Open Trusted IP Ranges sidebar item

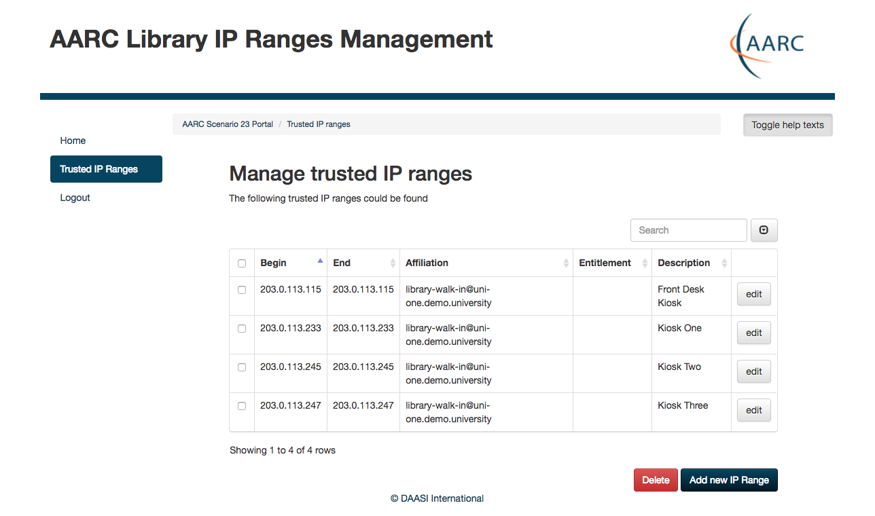[106, 169]
